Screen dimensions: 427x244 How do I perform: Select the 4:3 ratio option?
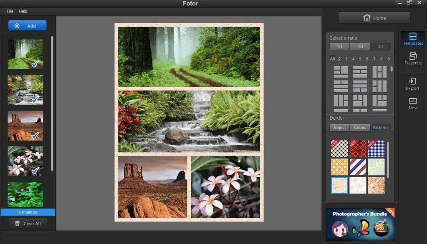(360, 47)
